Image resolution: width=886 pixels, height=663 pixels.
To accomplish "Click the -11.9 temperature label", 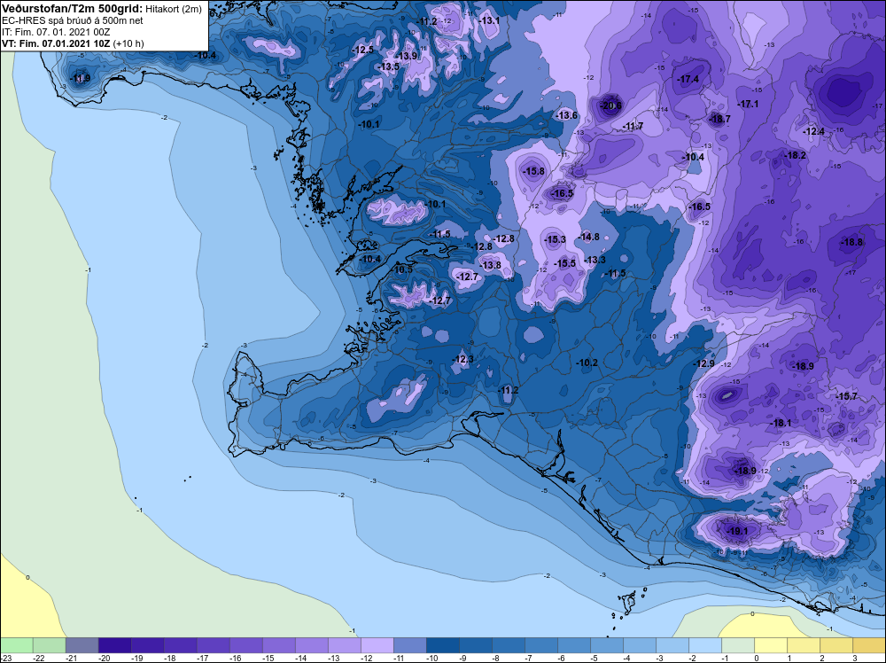I will click(80, 79).
